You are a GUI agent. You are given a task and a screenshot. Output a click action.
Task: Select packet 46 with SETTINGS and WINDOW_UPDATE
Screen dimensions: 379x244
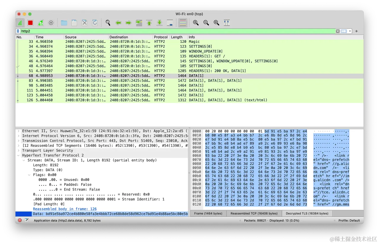[189, 61]
